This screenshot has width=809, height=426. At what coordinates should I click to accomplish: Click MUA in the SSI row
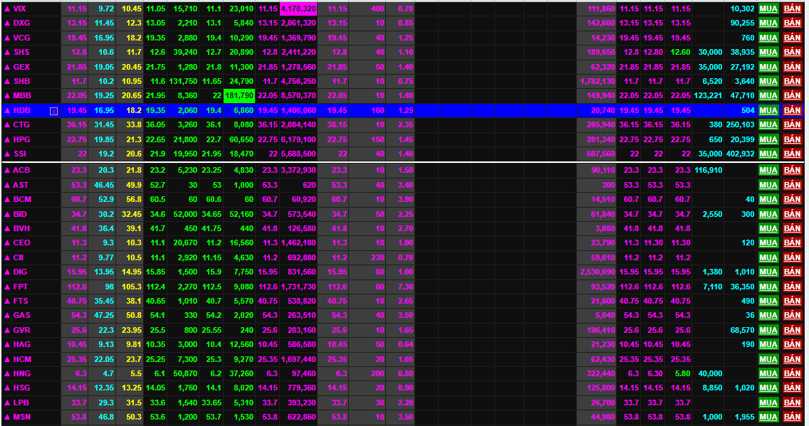point(768,154)
